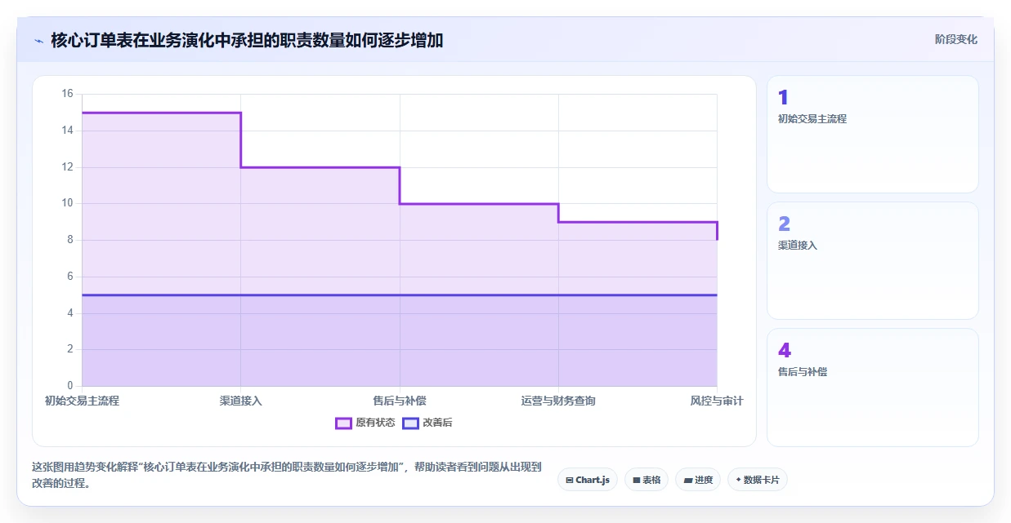Click y-axis value 12

67,167
